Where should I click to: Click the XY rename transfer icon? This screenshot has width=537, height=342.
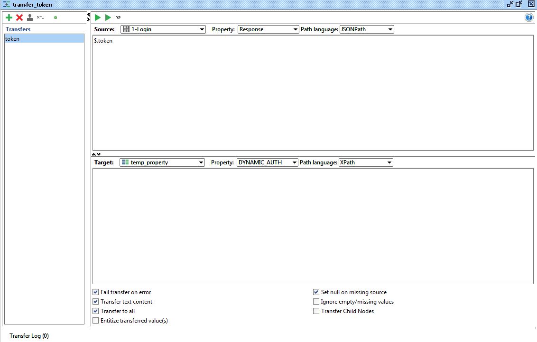pyautogui.click(x=40, y=18)
